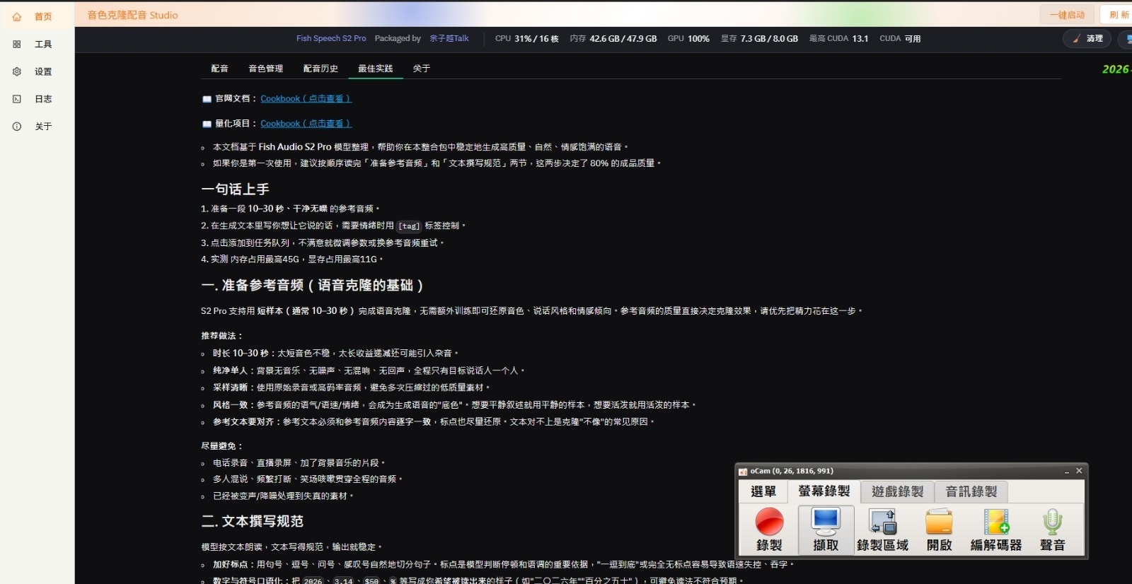
Task: Switch to the 音色管理 tab
Action: [x=265, y=69]
